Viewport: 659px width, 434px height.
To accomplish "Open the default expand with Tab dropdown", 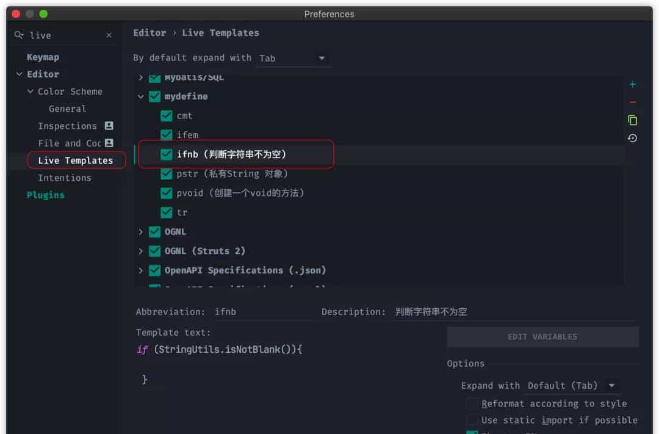I will (x=293, y=58).
